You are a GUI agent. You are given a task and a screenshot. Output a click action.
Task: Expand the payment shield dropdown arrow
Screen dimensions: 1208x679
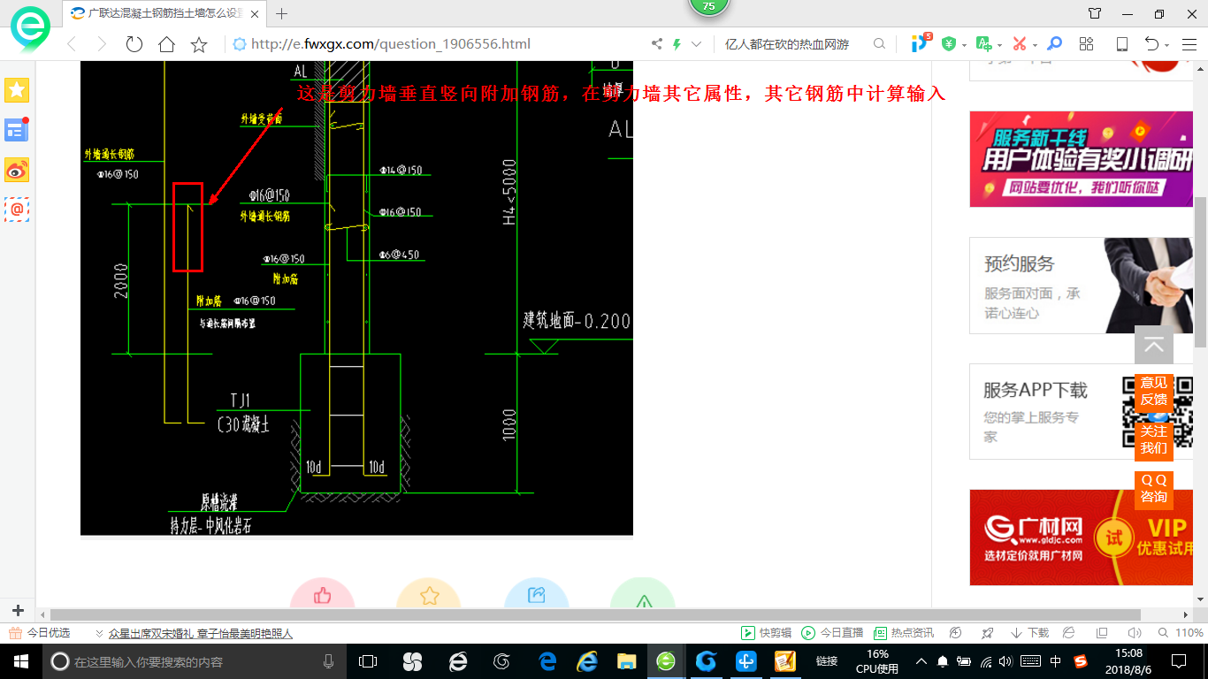[x=963, y=45]
